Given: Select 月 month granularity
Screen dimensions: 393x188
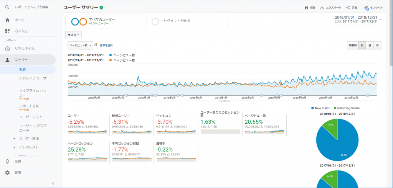Looking at the screenshot, I should pyautogui.click(x=378, y=46).
